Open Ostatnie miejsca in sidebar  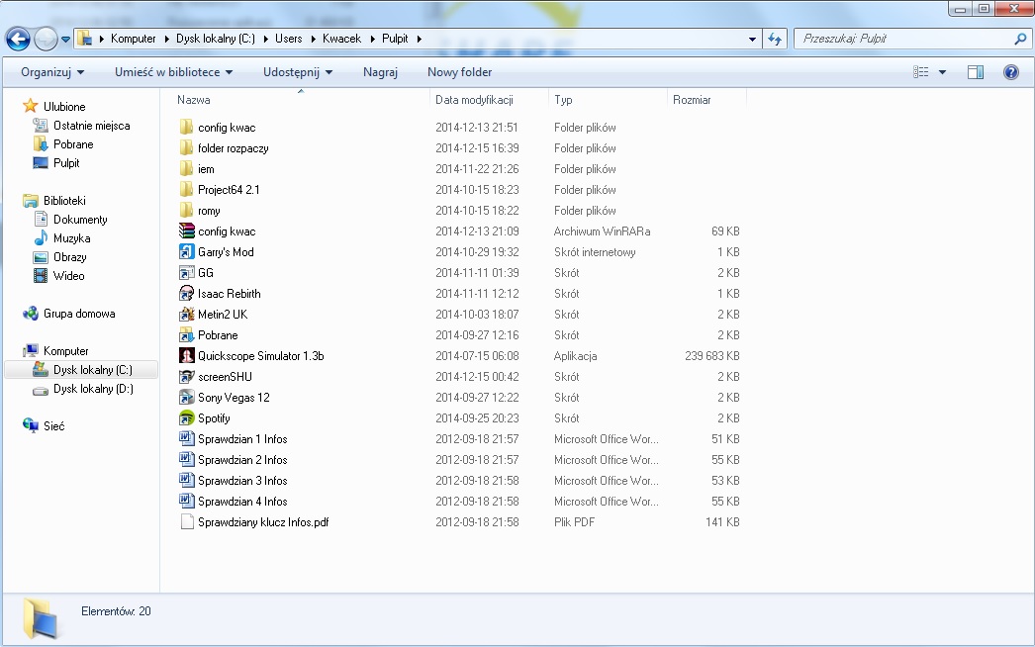(x=91, y=126)
